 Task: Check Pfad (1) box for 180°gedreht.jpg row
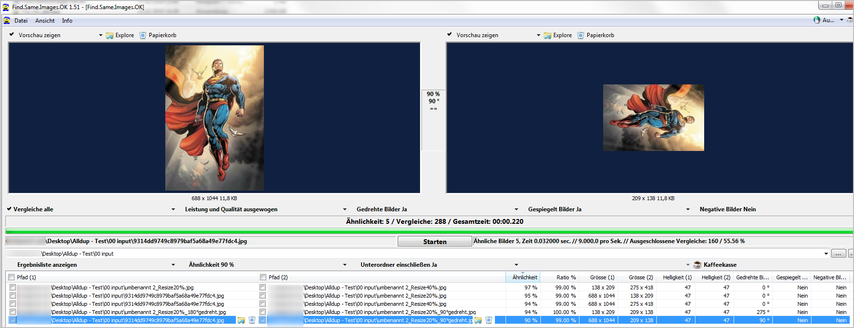[13, 312]
